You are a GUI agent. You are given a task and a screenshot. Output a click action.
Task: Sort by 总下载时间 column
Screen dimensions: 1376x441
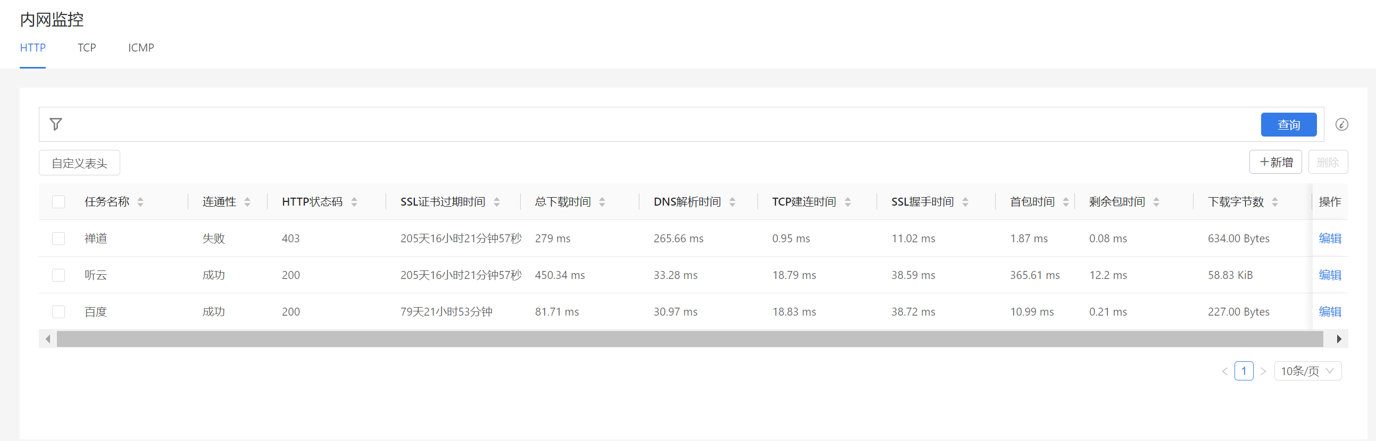pos(602,202)
